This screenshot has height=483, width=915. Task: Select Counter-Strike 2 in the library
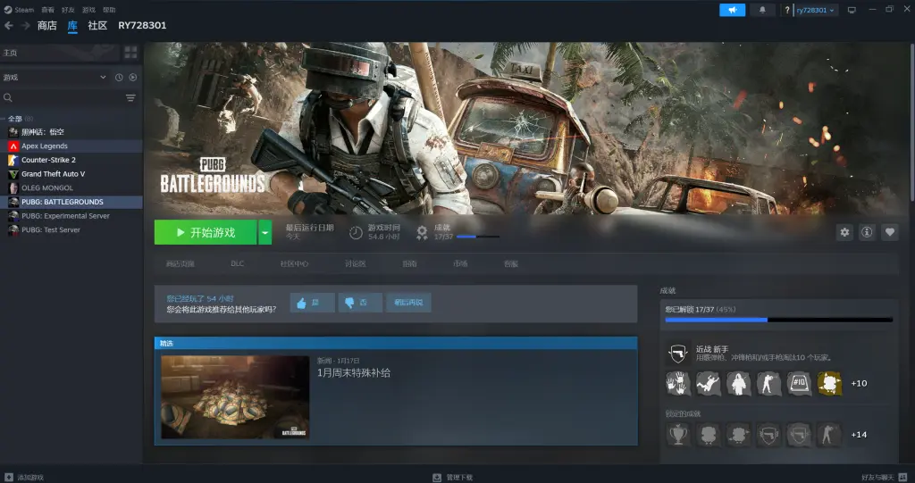71,160
